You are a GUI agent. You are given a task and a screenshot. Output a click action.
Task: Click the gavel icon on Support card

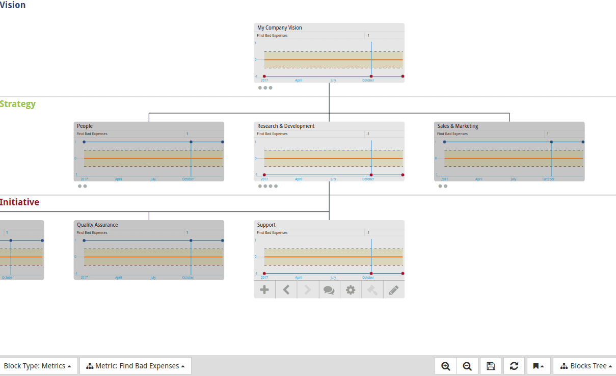(x=372, y=290)
